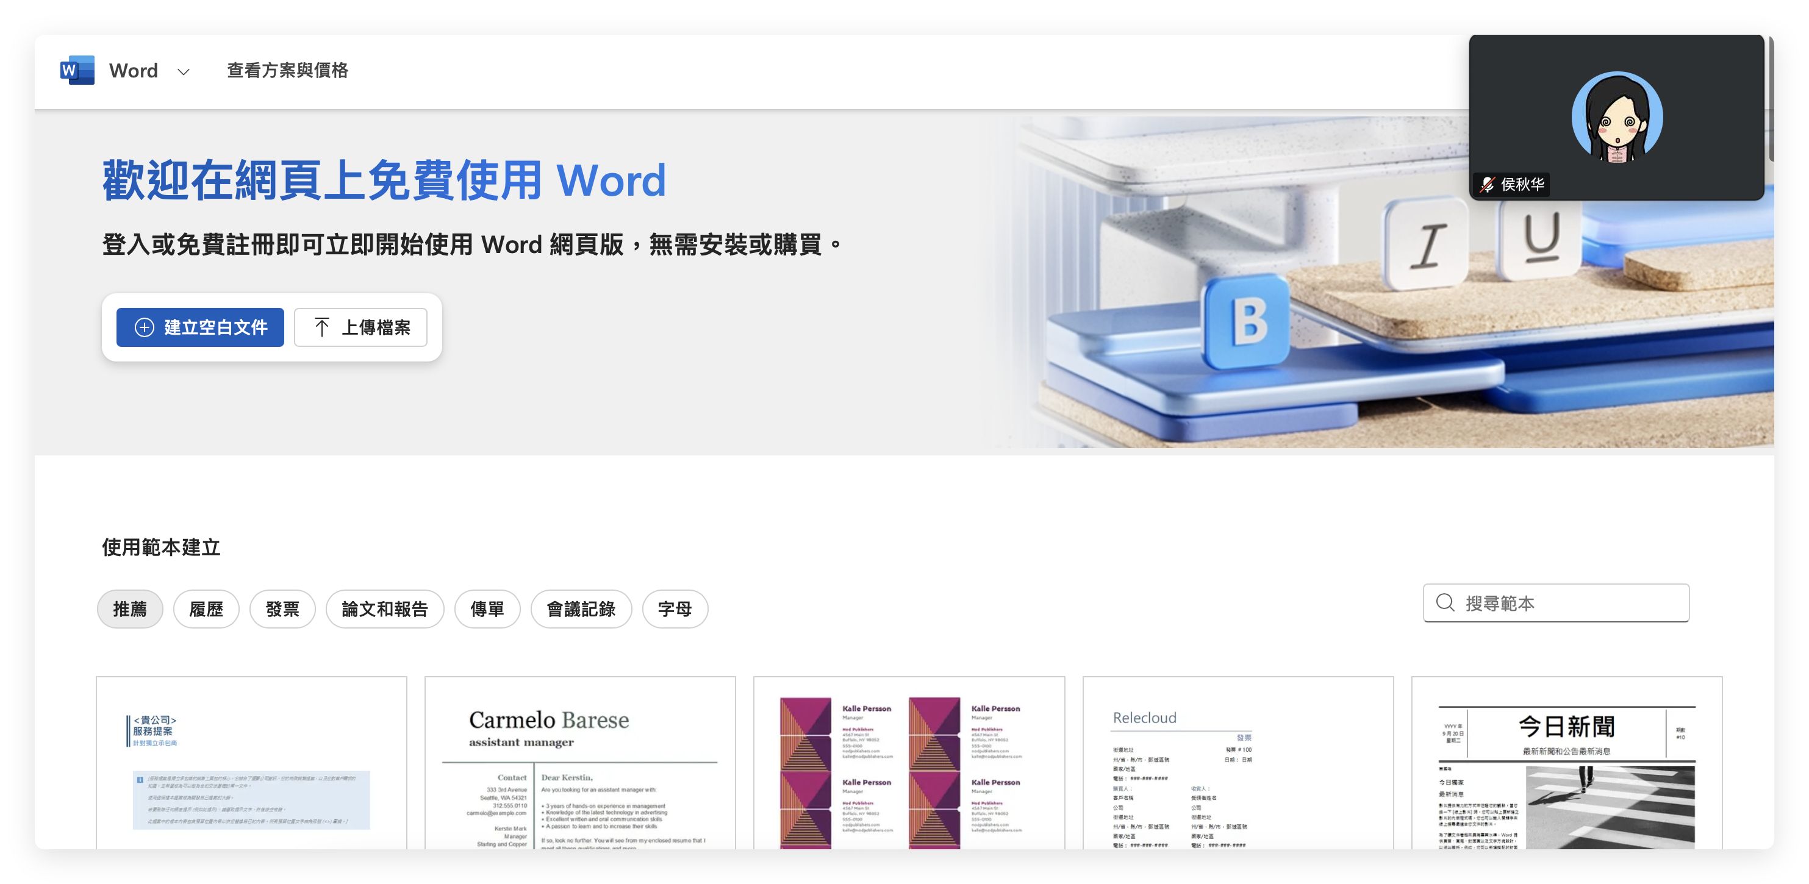Screen dimensions: 1809x884
Task: Expand the Word dropdown chevron
Action: tap(184, 71)
